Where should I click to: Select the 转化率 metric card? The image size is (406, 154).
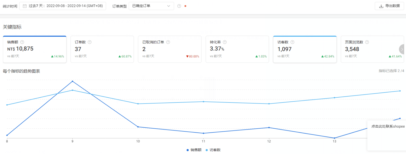(237, 49)
